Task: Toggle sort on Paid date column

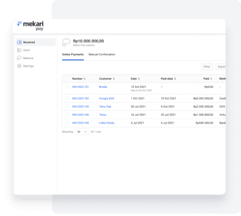Action: [x=175, y=79]
